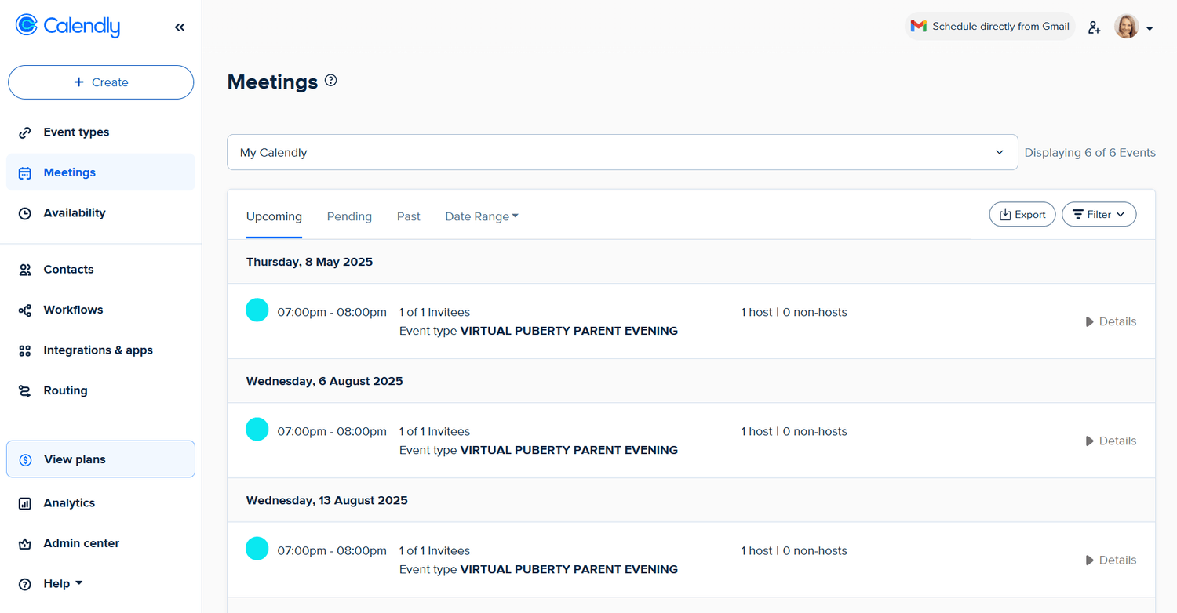Open Analytics from the sidebar
The height and width of the screenshot is (613, 1177).
(x=69, y=503)
